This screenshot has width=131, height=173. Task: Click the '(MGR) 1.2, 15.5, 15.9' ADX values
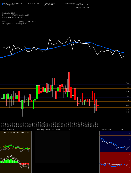(27, 21)
